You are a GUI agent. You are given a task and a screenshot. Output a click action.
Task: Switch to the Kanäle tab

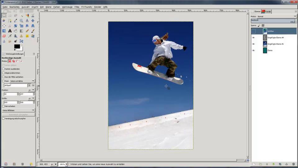click(266, 12)
